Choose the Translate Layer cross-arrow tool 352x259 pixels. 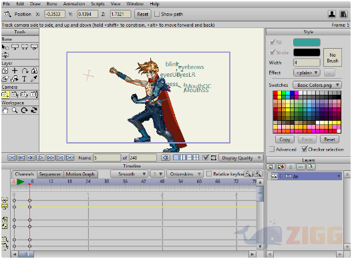[15, 71]
